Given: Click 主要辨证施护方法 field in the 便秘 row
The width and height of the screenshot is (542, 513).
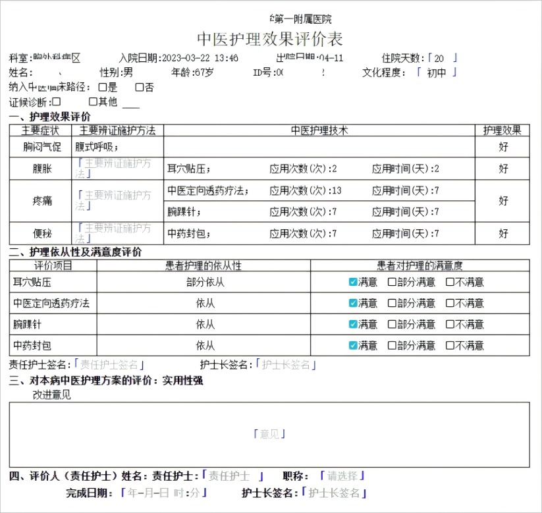Looking at the screenshot, I should point(116,233).
